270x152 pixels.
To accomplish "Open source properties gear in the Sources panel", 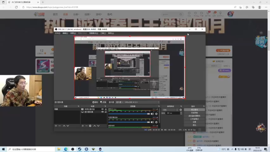I will tap(90, 126).
